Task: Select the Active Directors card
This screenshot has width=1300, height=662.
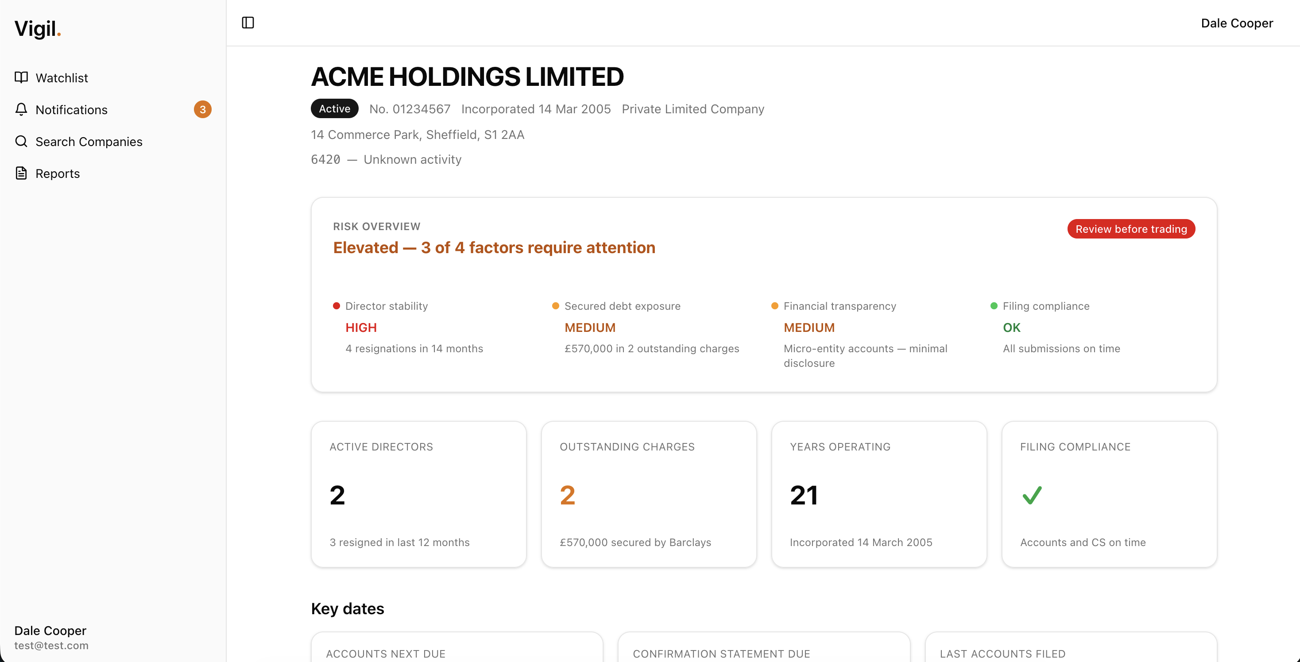Action: (418, 494)
